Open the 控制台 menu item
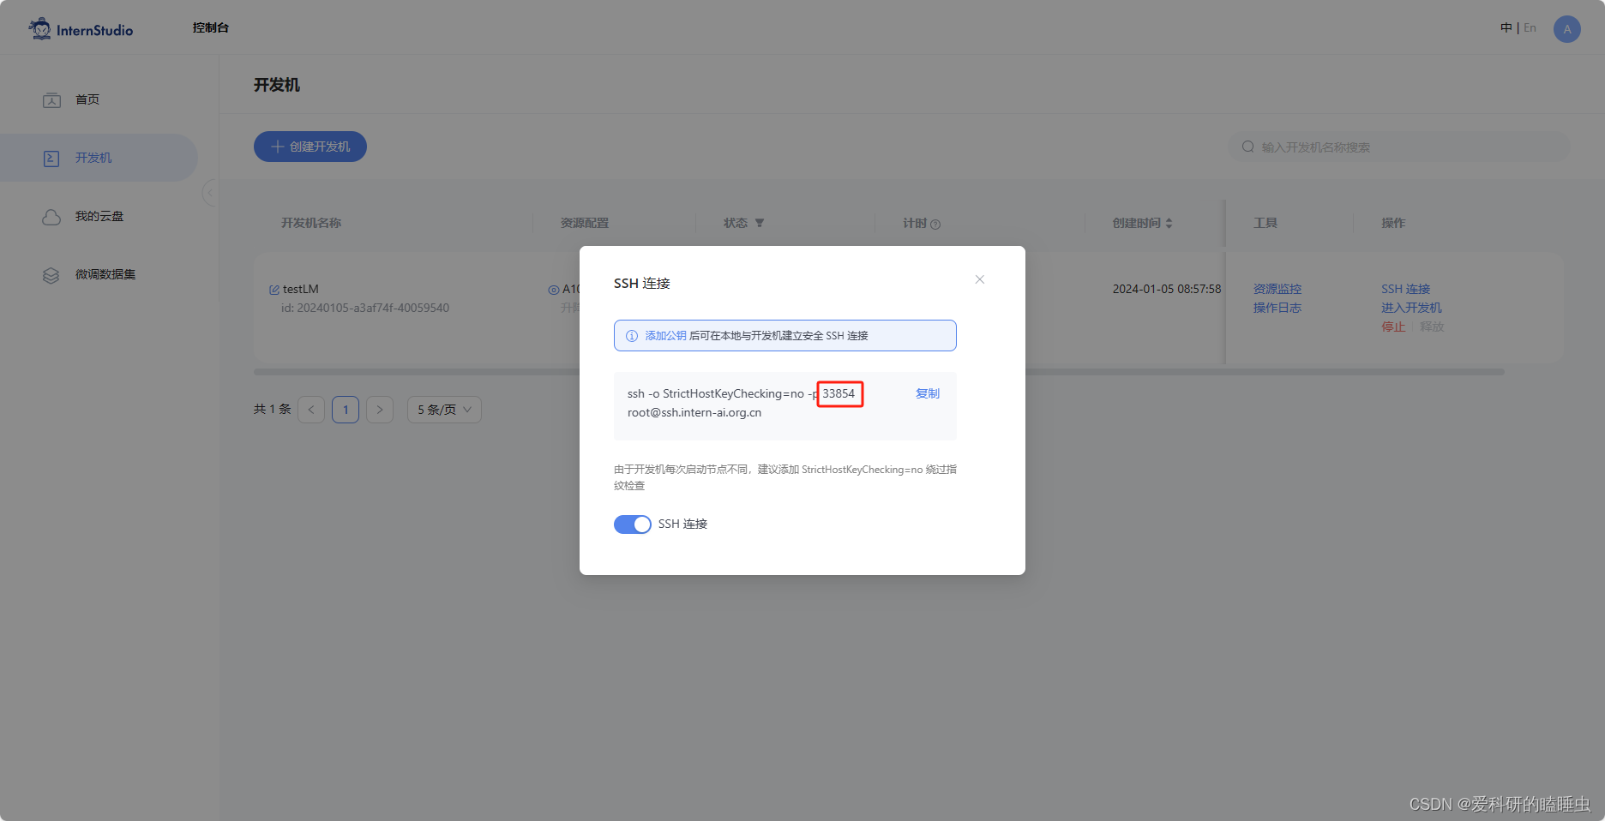1605x821 pixels. click(211, 27)
